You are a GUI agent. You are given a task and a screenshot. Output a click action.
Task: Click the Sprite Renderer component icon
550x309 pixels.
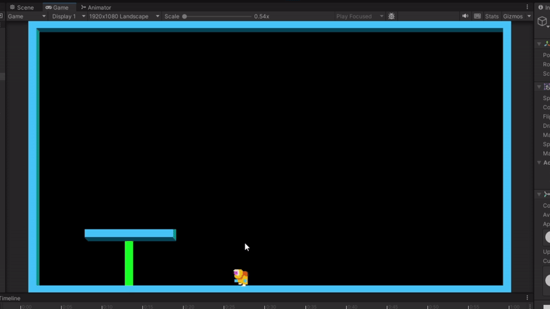click(547, 87)
